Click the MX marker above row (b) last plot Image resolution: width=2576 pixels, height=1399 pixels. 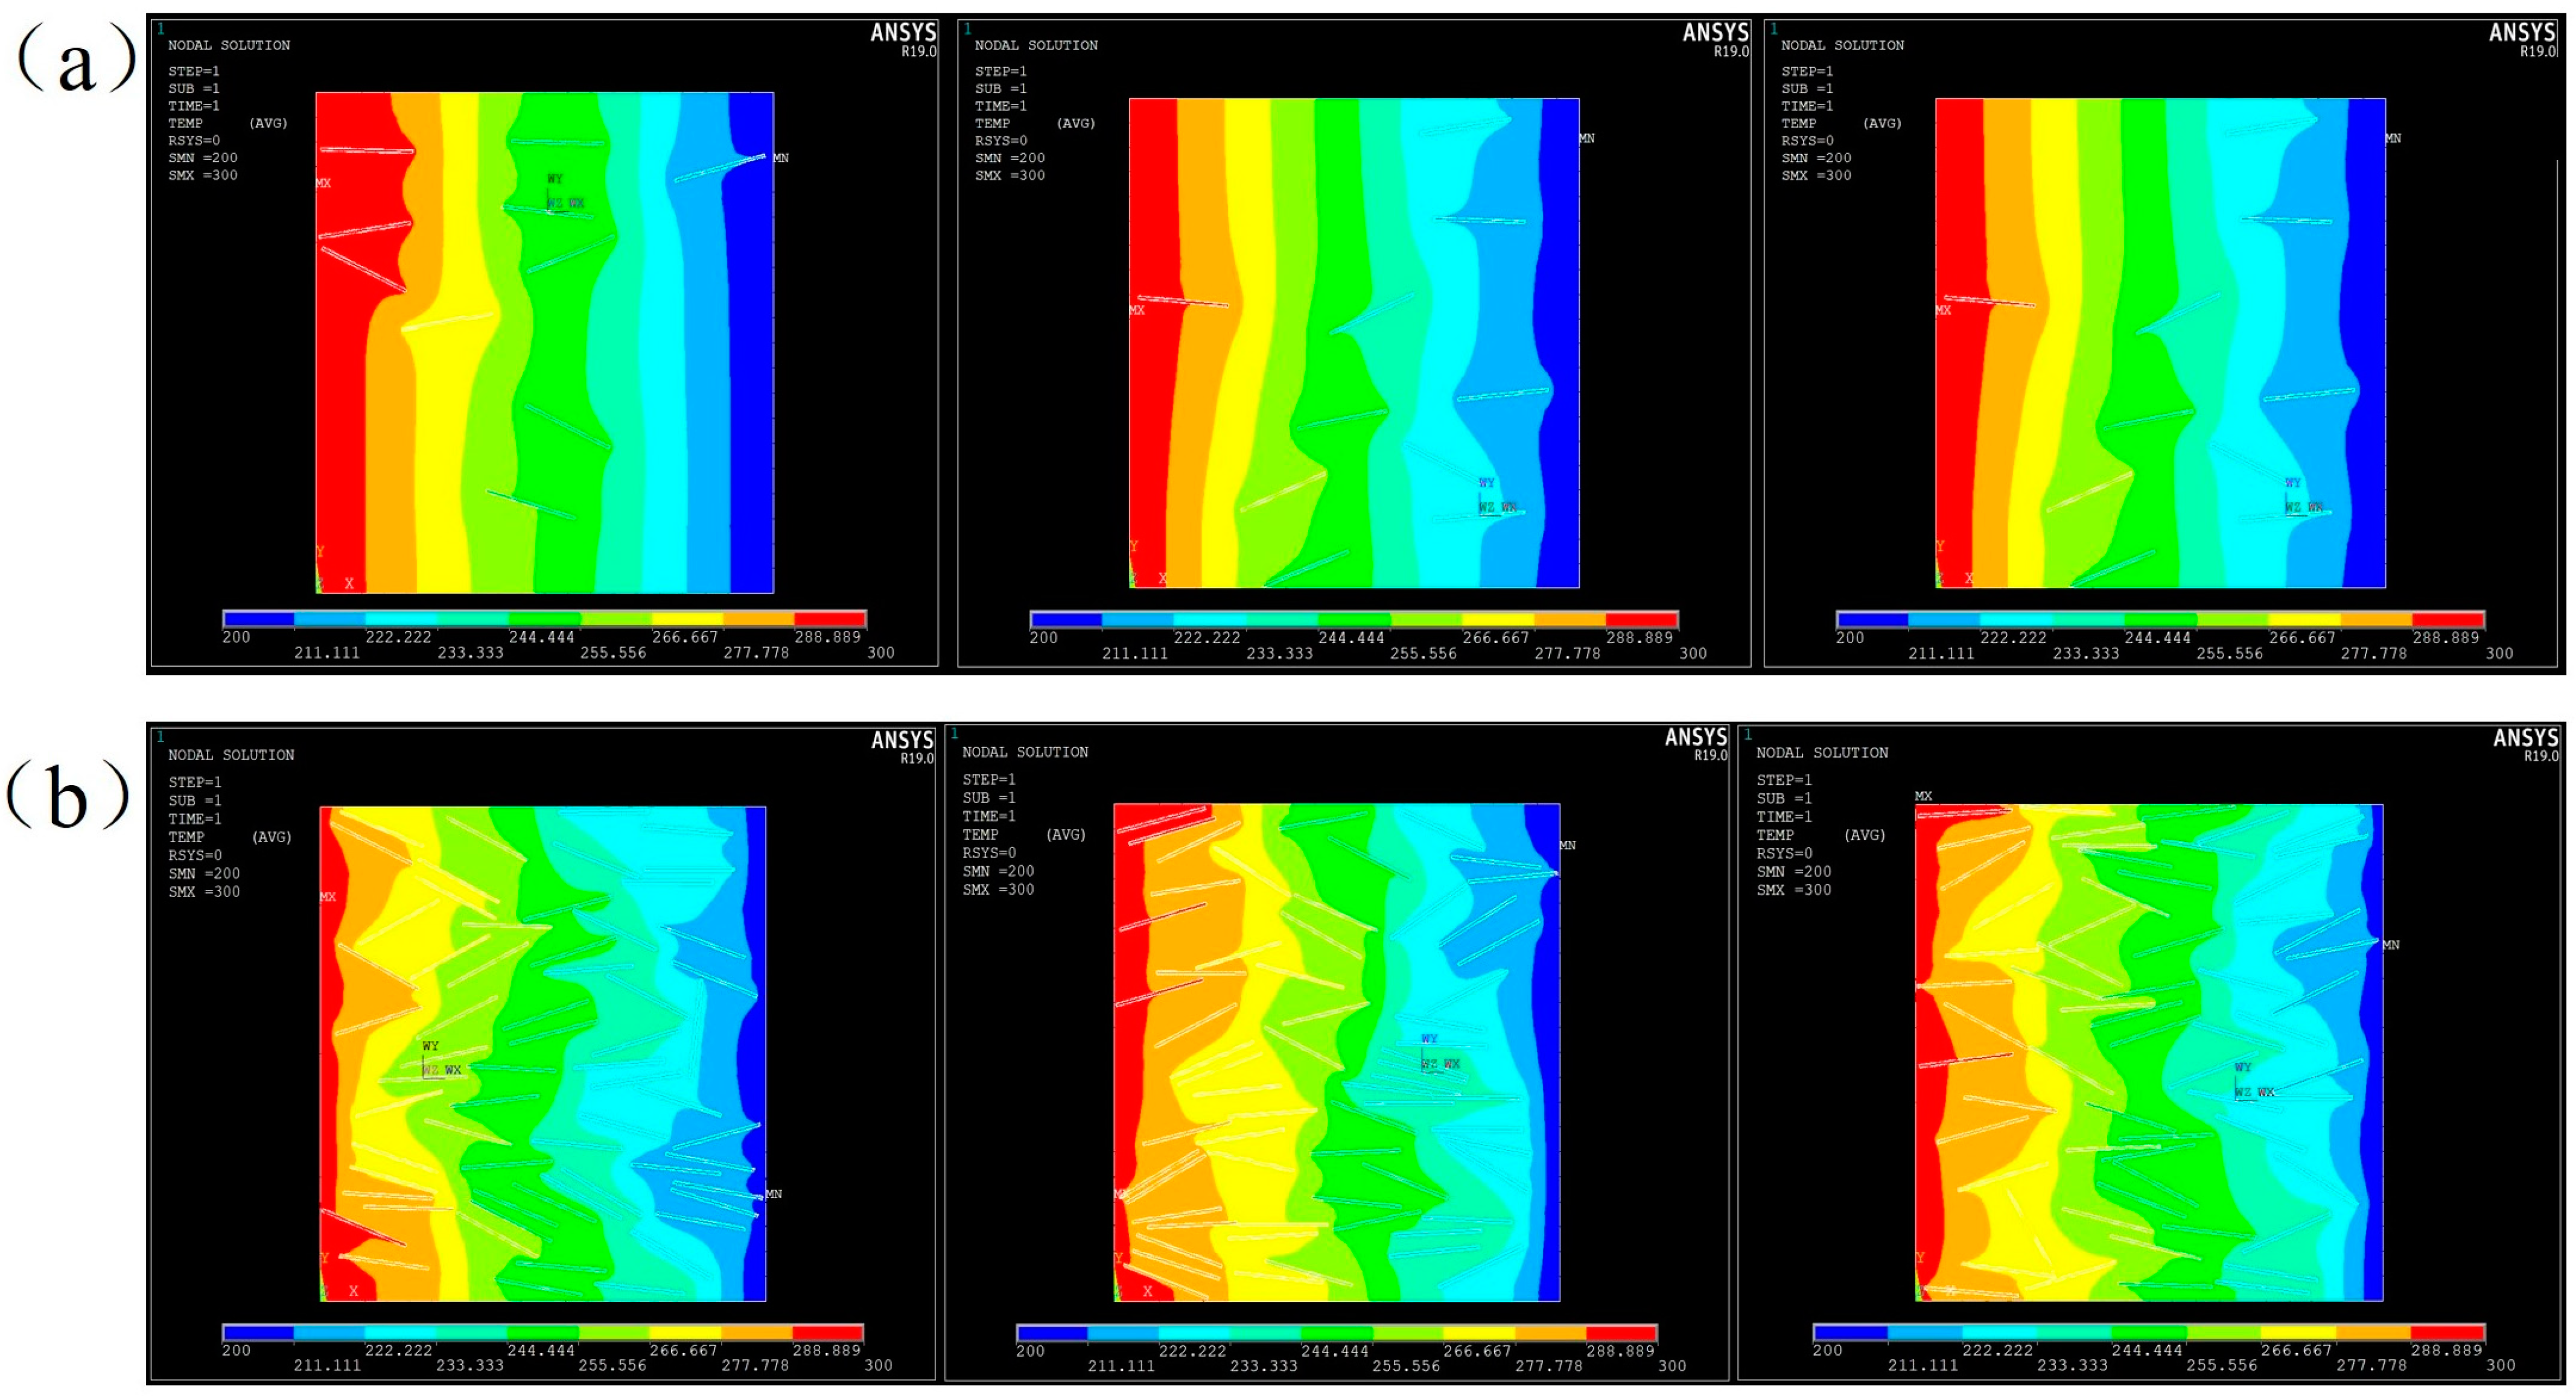pos(1923,796)
